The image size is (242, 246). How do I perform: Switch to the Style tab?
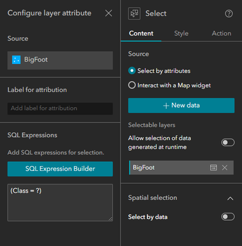click(x=181, y=33)
